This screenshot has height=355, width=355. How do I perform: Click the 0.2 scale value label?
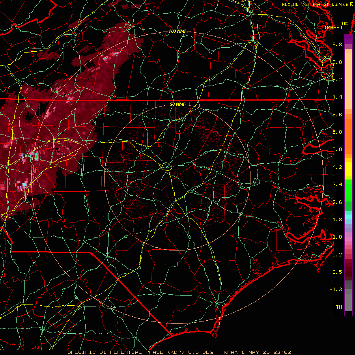[x=337, y=255]
